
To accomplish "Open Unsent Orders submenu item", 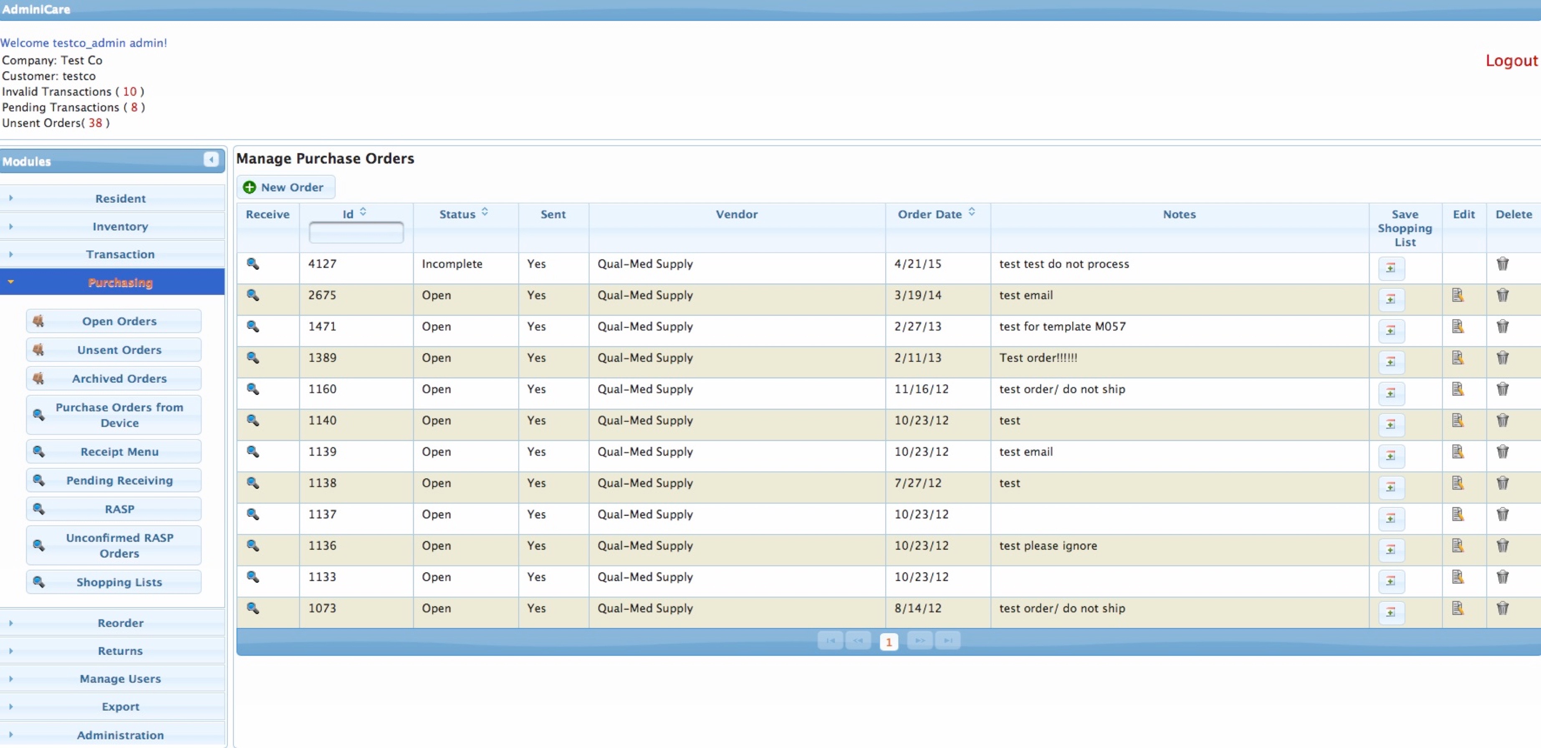I will tap(119, 349).
